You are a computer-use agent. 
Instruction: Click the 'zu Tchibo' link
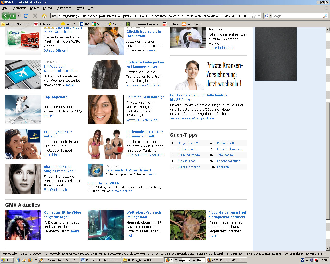(x=51, y=155)
